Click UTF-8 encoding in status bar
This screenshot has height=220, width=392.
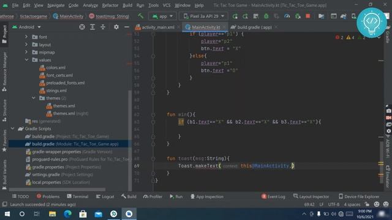[333, 204]
